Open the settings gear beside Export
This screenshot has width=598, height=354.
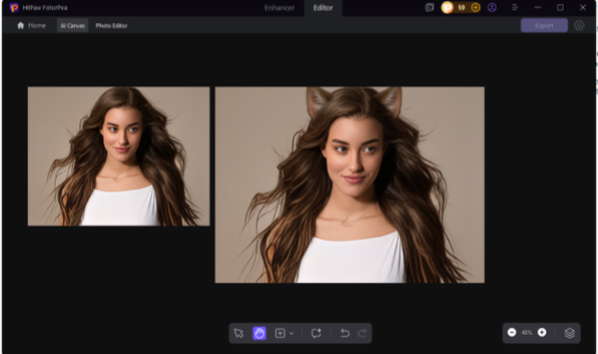[579, 25]
